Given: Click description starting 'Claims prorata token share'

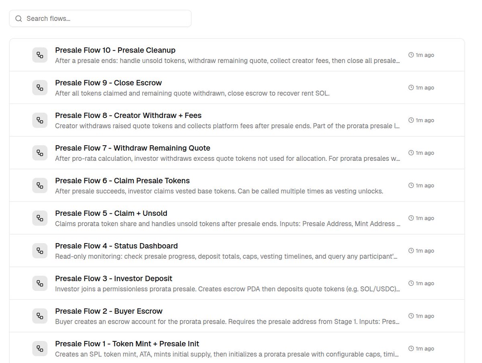Looking at the screenshot, I should pos(228,223).
